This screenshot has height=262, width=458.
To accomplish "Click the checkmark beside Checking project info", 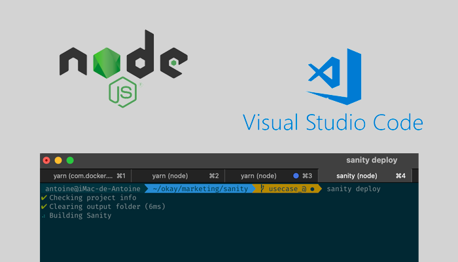I will pyautogui.click(x=44, y=198).
